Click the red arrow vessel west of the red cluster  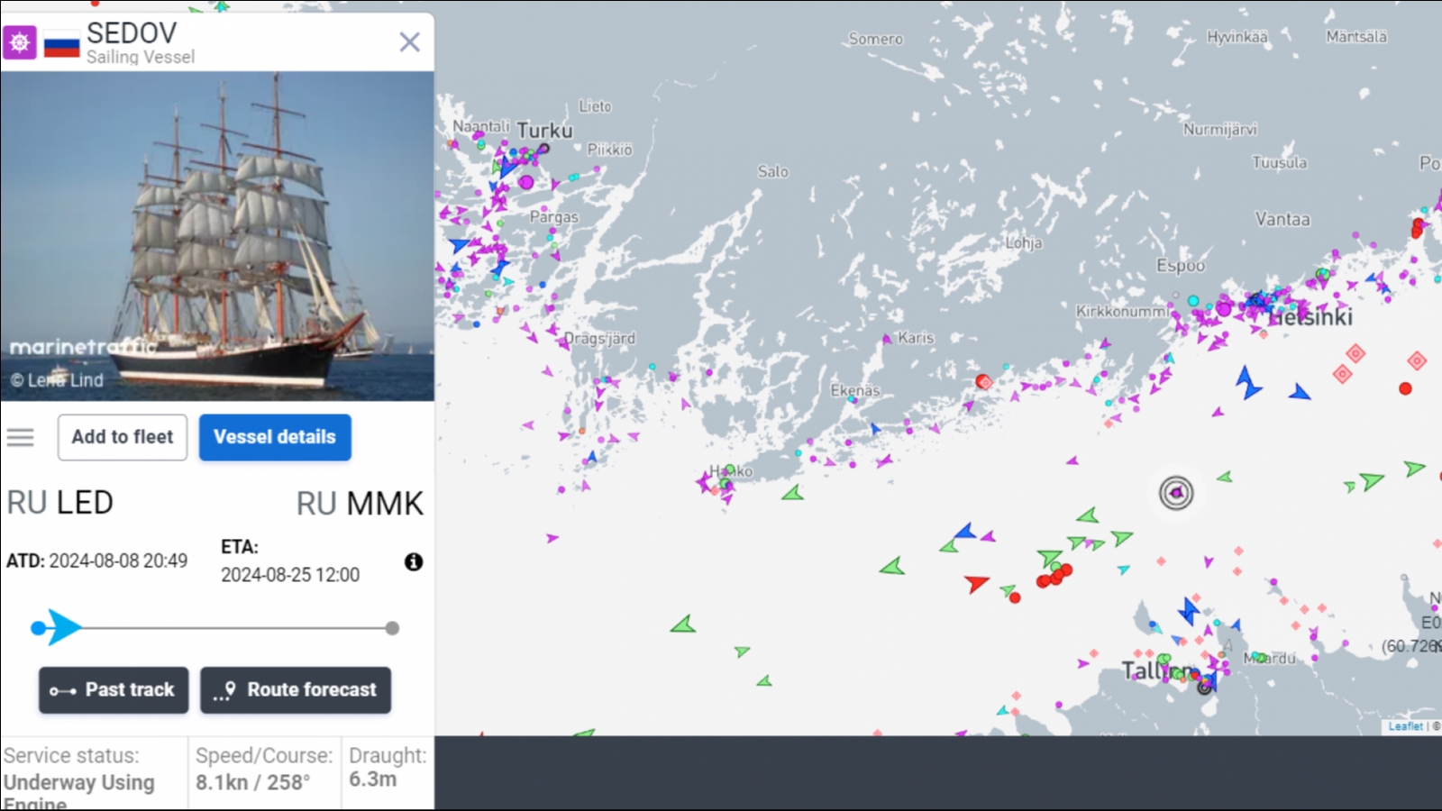coord(976,583)
